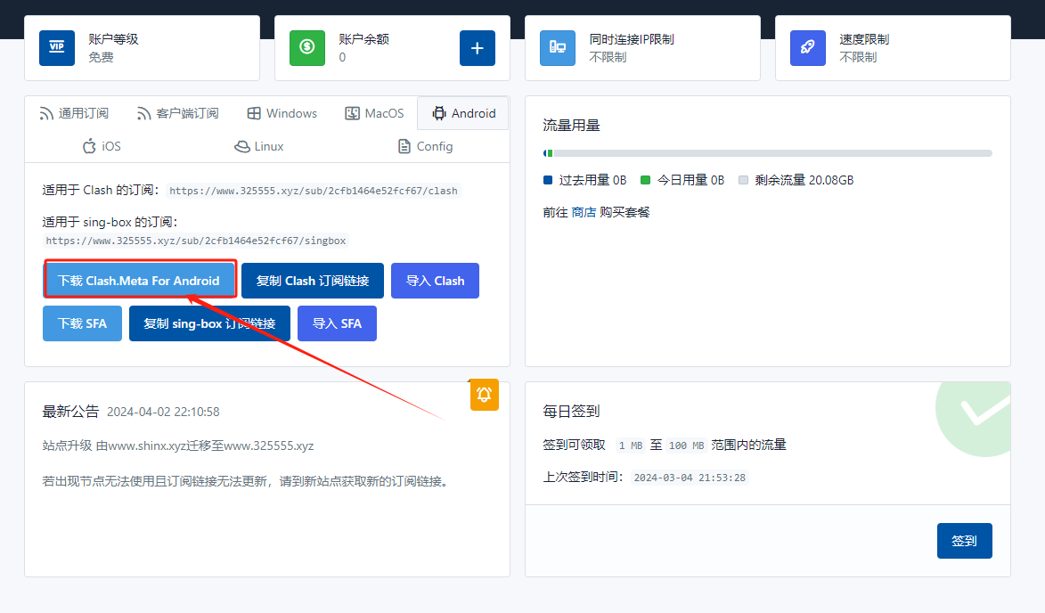The width and height of the screenshot is (1045, 613).
Task: Click the speed limit rocket icon
Action: pyautogui.click(x=808, y=48)
